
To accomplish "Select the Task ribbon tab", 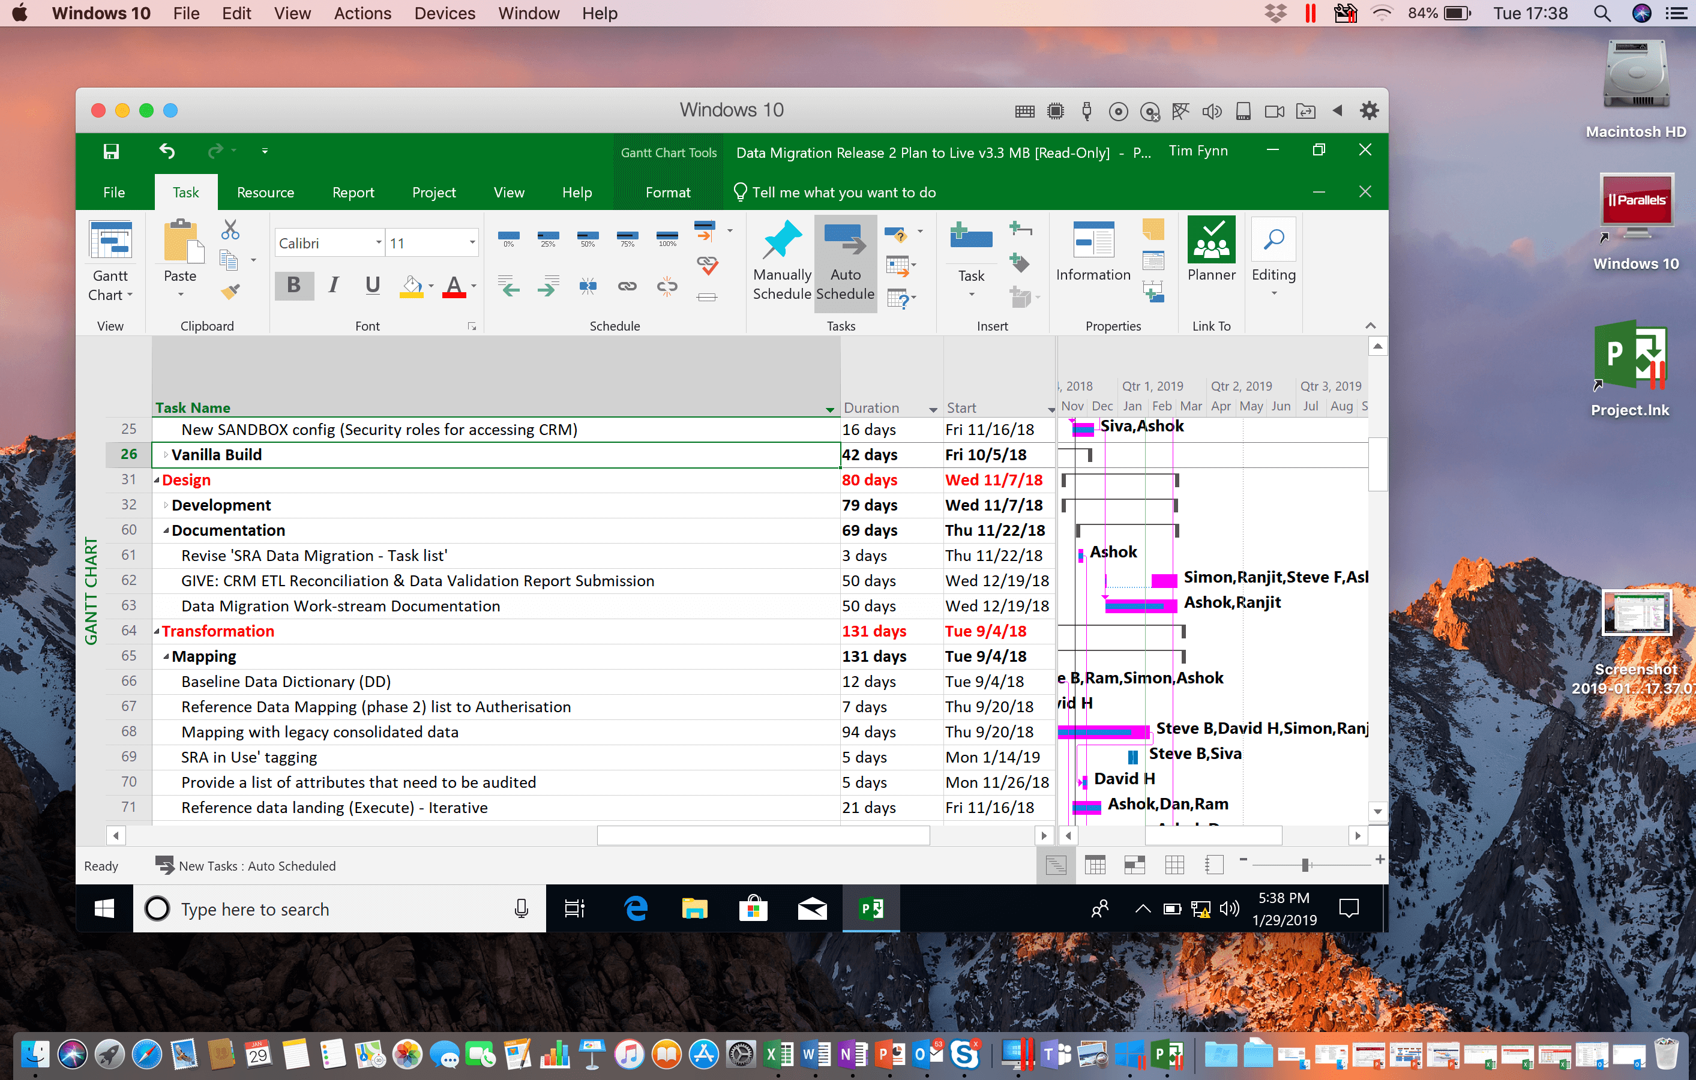I will (x=187, y=191).
